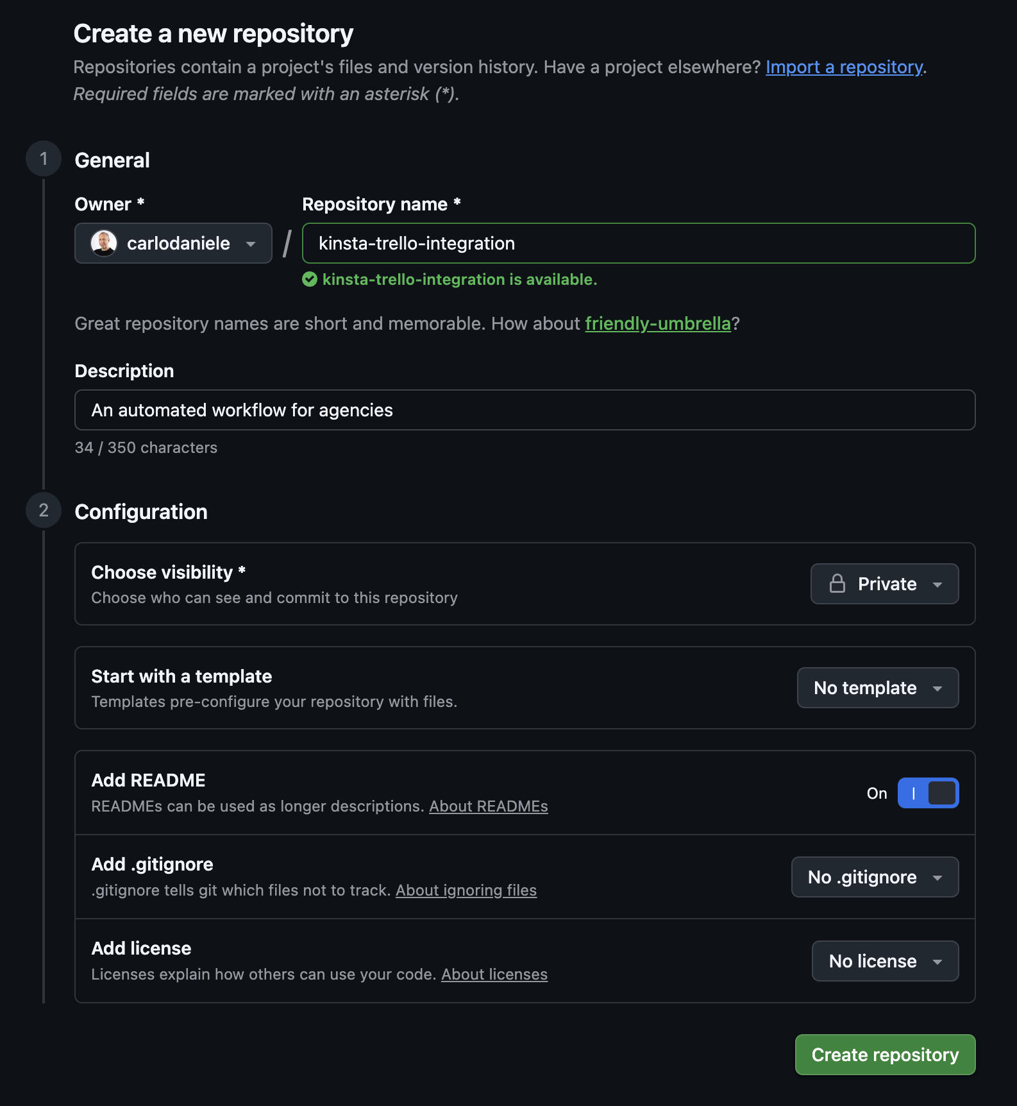Open the No template dropdown
The height and width of the screenshot is (1106, 1017).
(x=877, y=687)
